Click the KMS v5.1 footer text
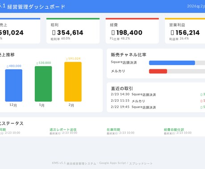Image resolution: width=205 pixels, height=169 pixels. tap(102, 163)
